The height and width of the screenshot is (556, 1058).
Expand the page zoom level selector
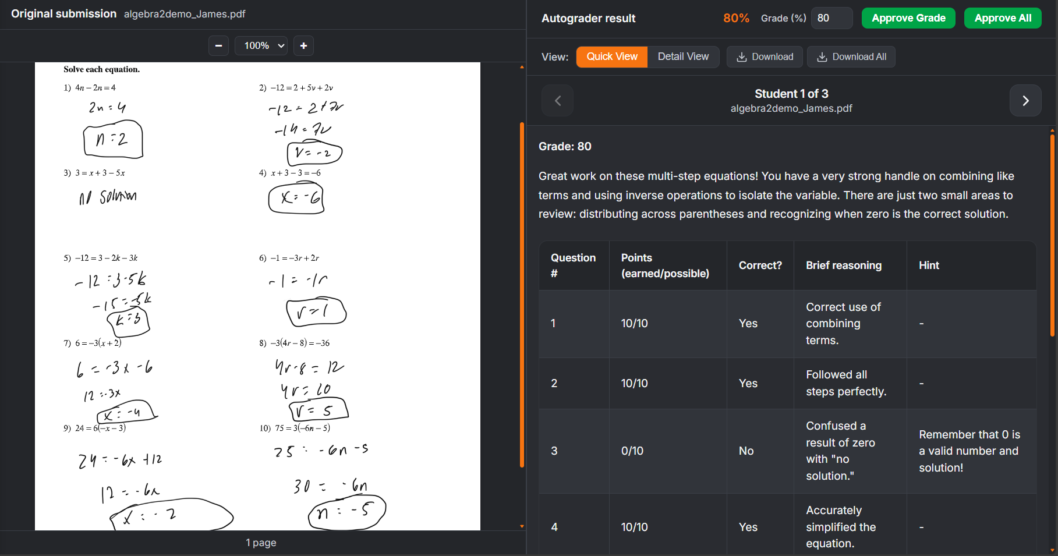(261, 45)
